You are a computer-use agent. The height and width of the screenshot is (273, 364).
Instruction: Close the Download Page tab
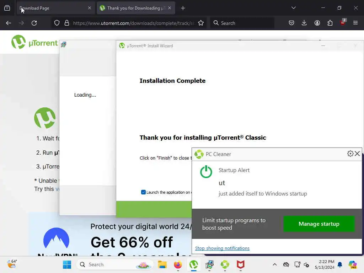(x=90, y=8)
